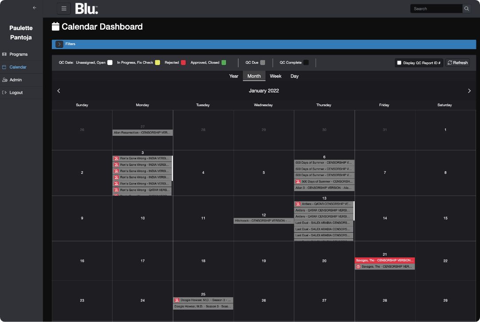This screenshot has width=480, height=322.
Task: Click the hamburger menu icon
Action: tap(64, 8)
